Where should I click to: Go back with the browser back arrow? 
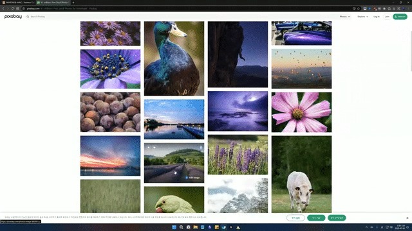[3, 8]
